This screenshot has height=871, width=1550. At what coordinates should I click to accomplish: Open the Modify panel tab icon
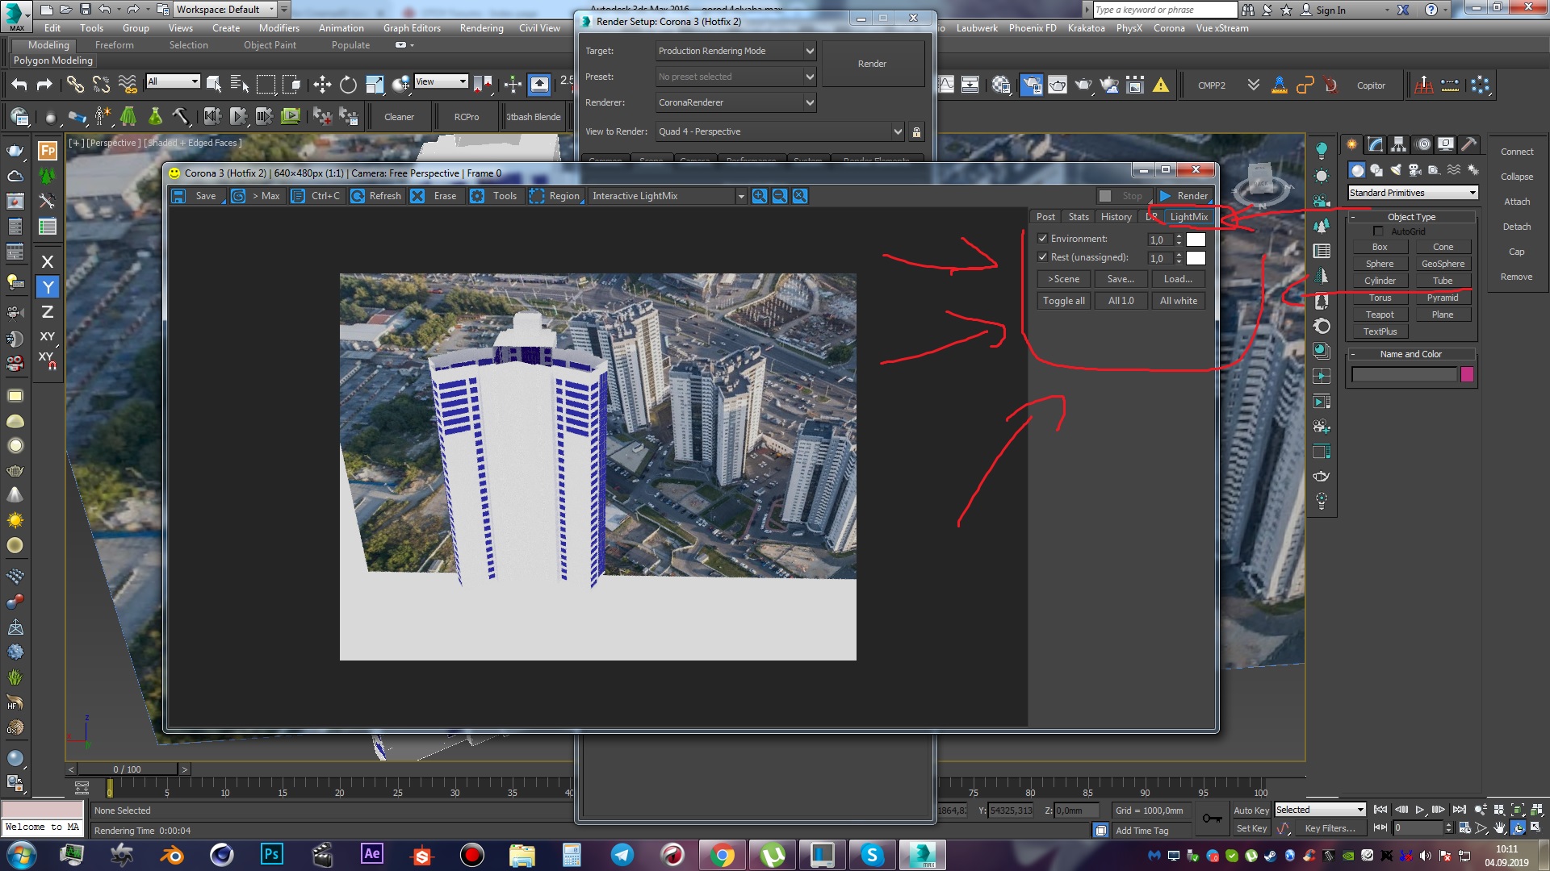[x=1375, y=144]
